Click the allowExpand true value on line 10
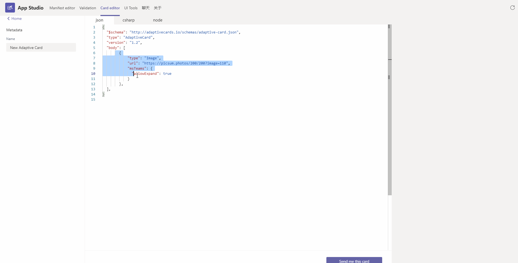The height and width of the screenshot is (263, 518). 167,73
